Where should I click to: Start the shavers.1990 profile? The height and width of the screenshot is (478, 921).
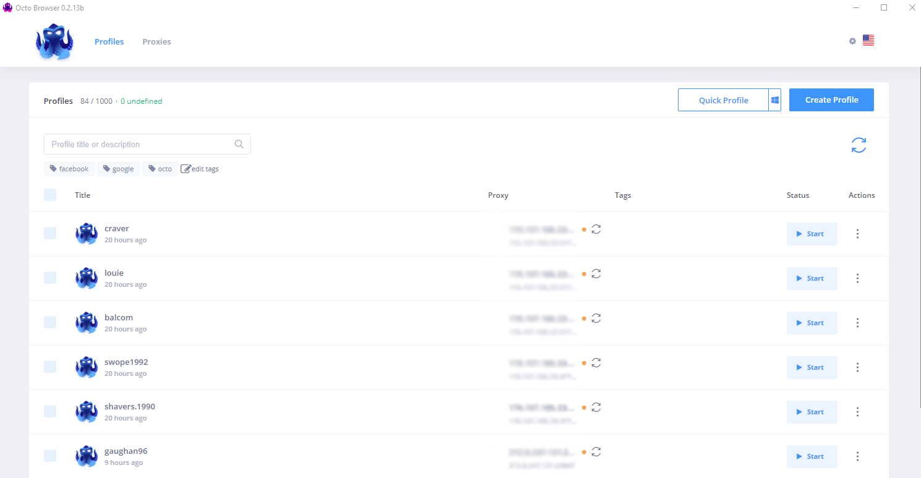tap(812, 412)
